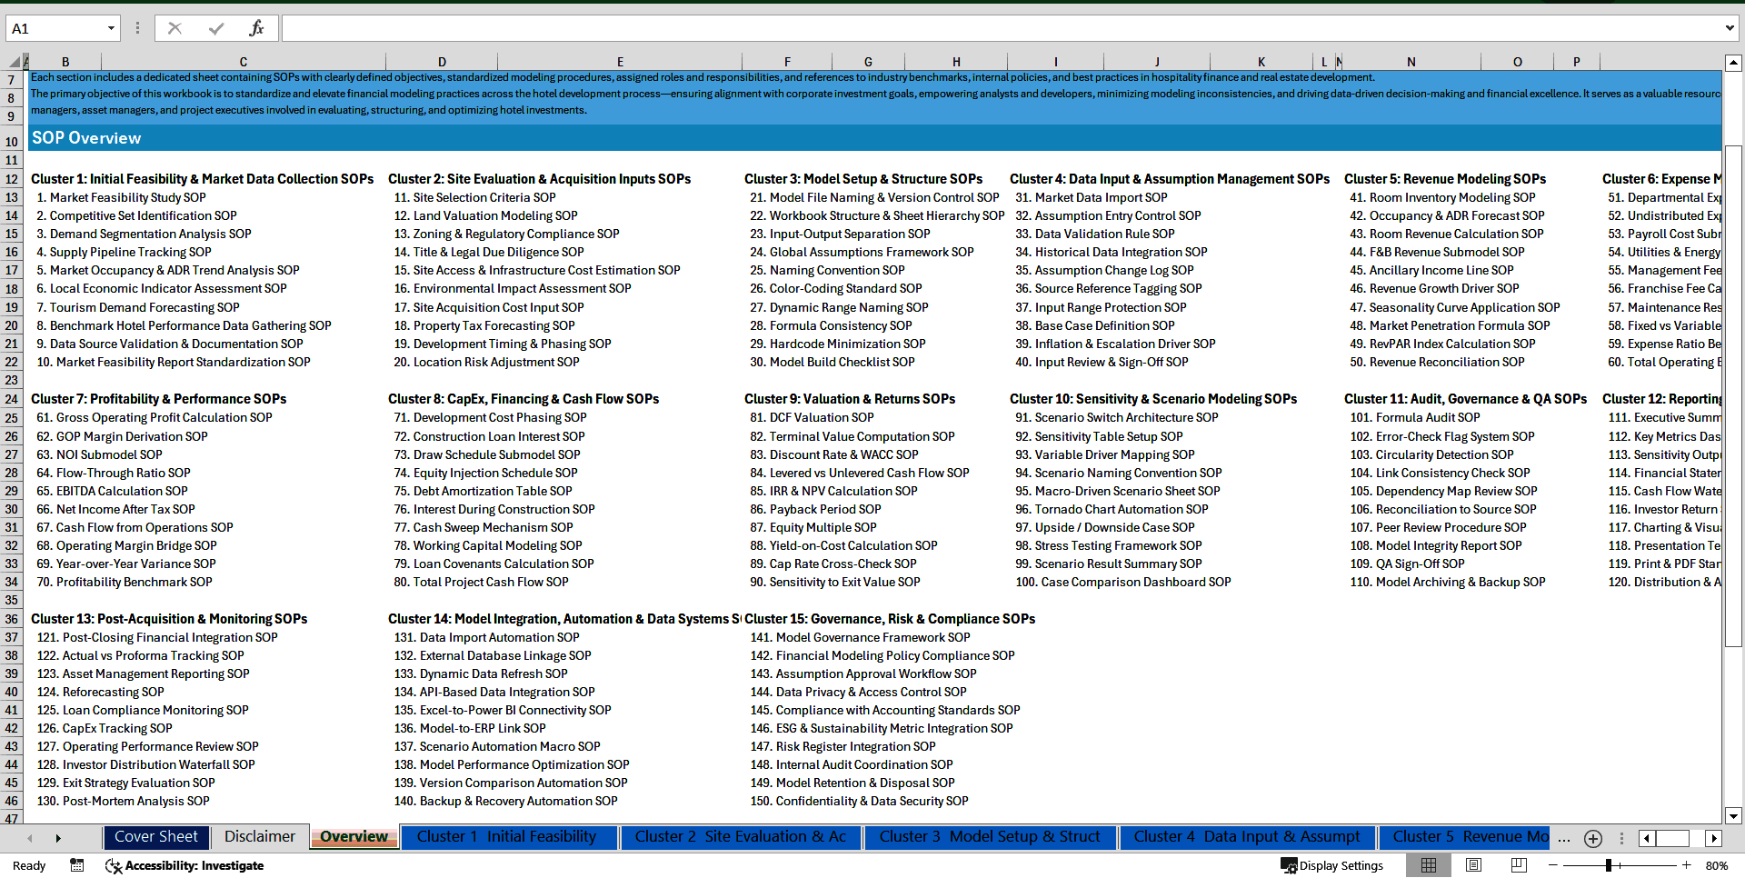The height and width of the screenshot is (878, 1745).
Task: Click the Insert Function (fx) icon
Action: [255, 28]
